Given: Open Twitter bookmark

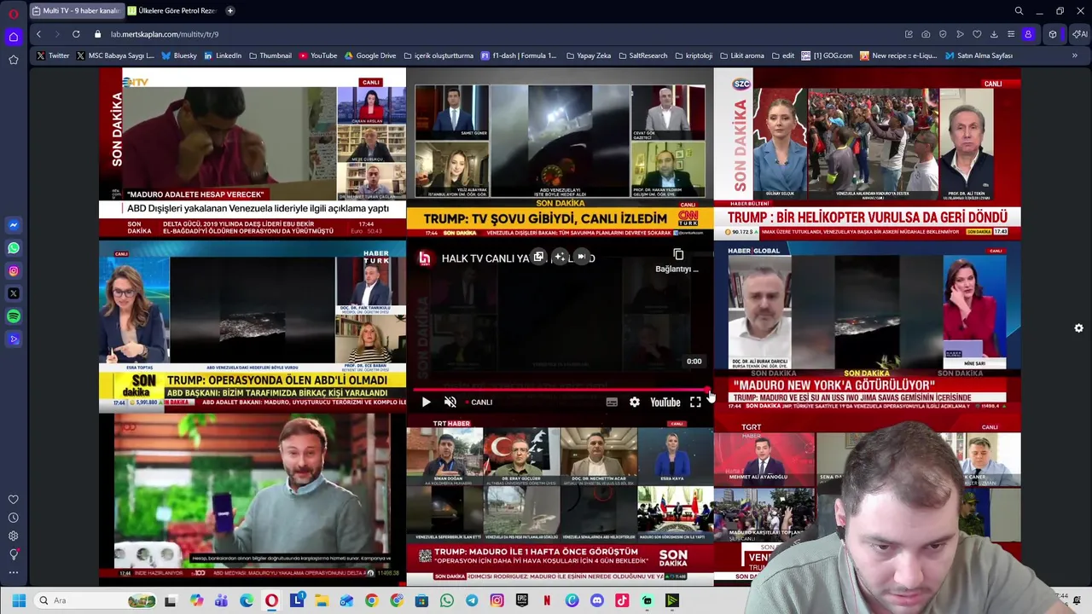Looking at the screenshot, I should point(53,55).
